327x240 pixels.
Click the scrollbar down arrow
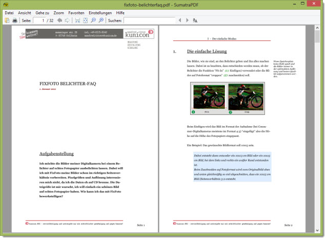317,230
